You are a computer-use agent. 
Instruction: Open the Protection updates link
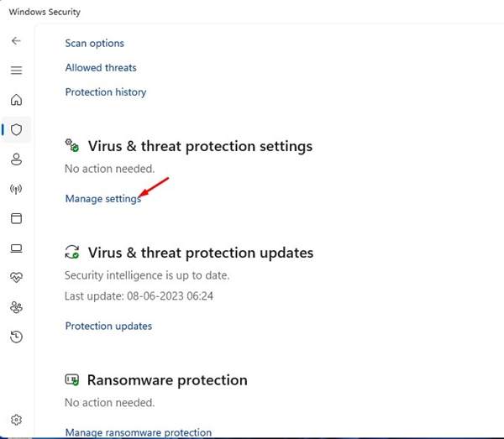[x=108, y=326]
